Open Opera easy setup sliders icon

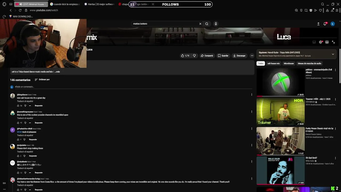[337, 10]
